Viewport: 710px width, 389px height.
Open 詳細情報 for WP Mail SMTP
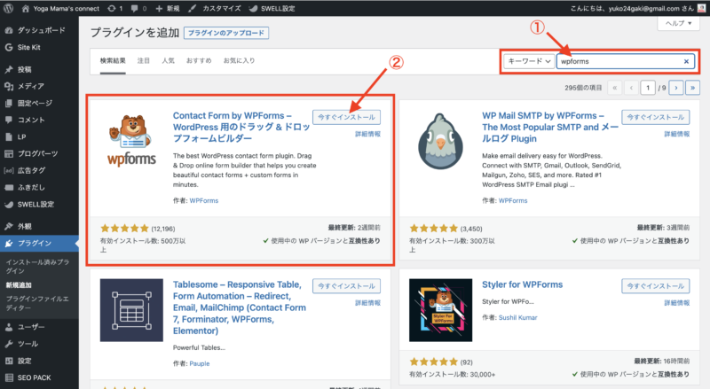click(677, 134)
